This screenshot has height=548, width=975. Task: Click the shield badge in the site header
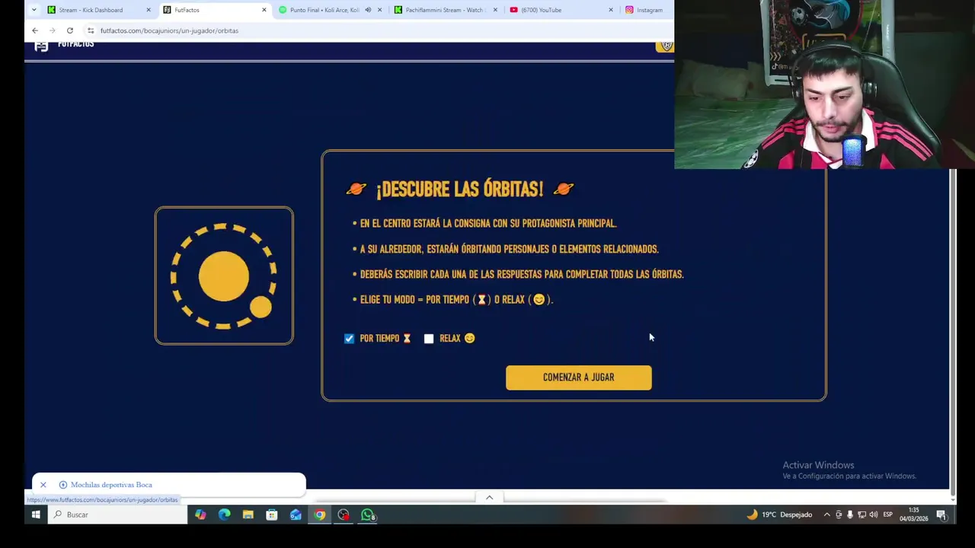(x=666, y=46)
